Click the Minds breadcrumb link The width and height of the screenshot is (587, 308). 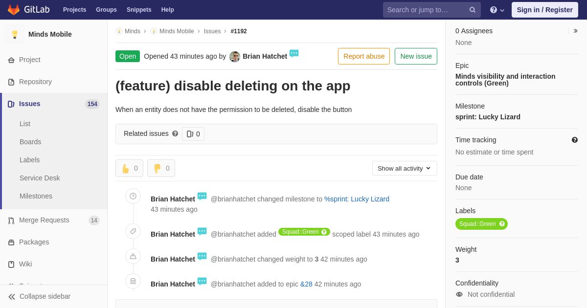point(133,31)
